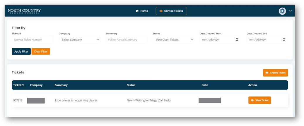This screenshot has width=304, height=126.
Task: Click the Ticket # filter field
Action: 33,40
